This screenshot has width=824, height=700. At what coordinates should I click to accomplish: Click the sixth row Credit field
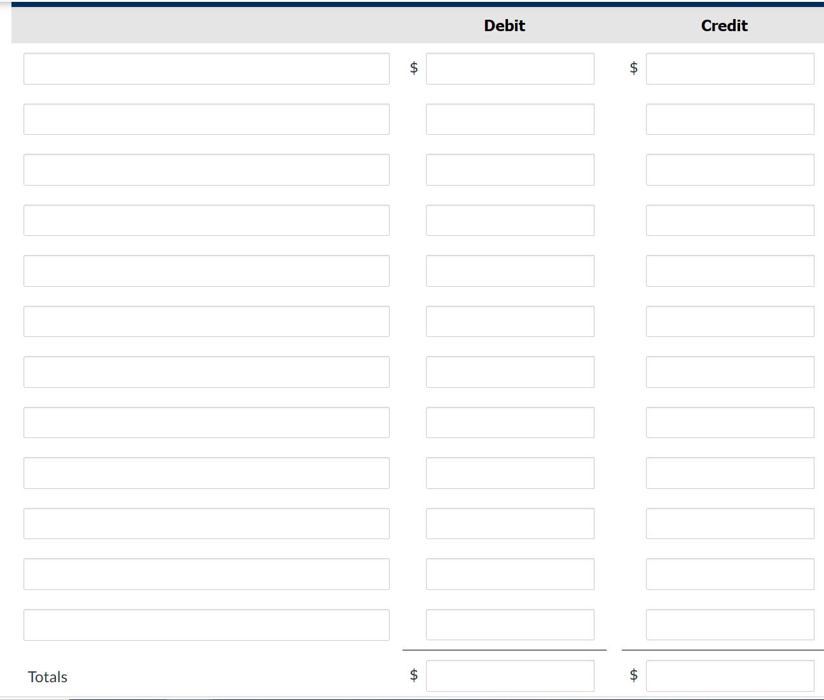pyautogui.click(x=730, y=321)
